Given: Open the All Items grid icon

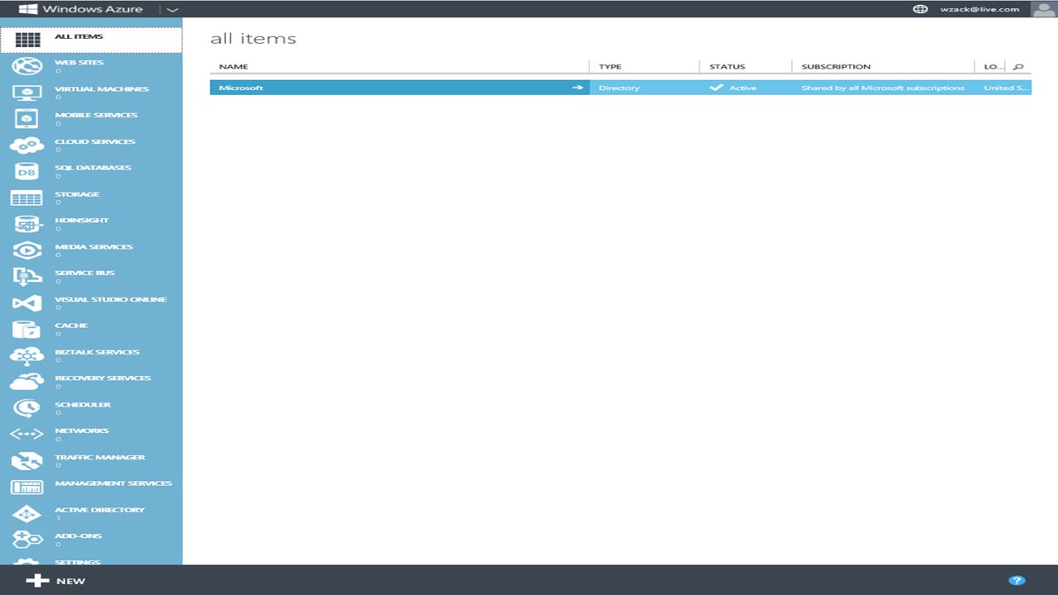Looking at the screenshot, I should pyautogui.click(x=27, y=40).
